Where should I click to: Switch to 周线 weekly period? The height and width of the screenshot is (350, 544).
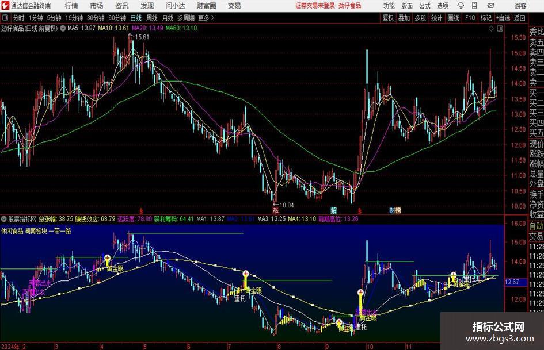152,18
